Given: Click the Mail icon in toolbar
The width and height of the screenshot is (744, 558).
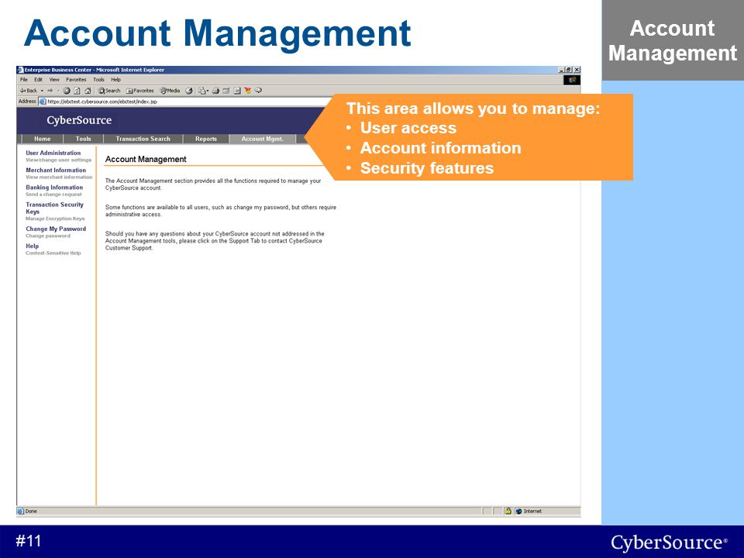Looking at the screenshot, I should tap(202, 91).
